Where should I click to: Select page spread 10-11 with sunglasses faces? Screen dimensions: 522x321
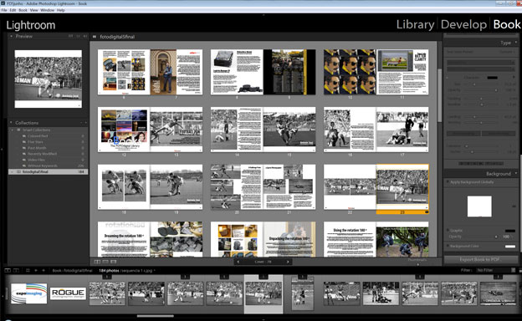coord(376,72)
